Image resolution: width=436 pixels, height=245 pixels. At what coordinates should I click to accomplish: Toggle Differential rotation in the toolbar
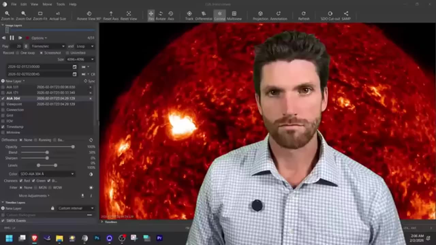204,16
